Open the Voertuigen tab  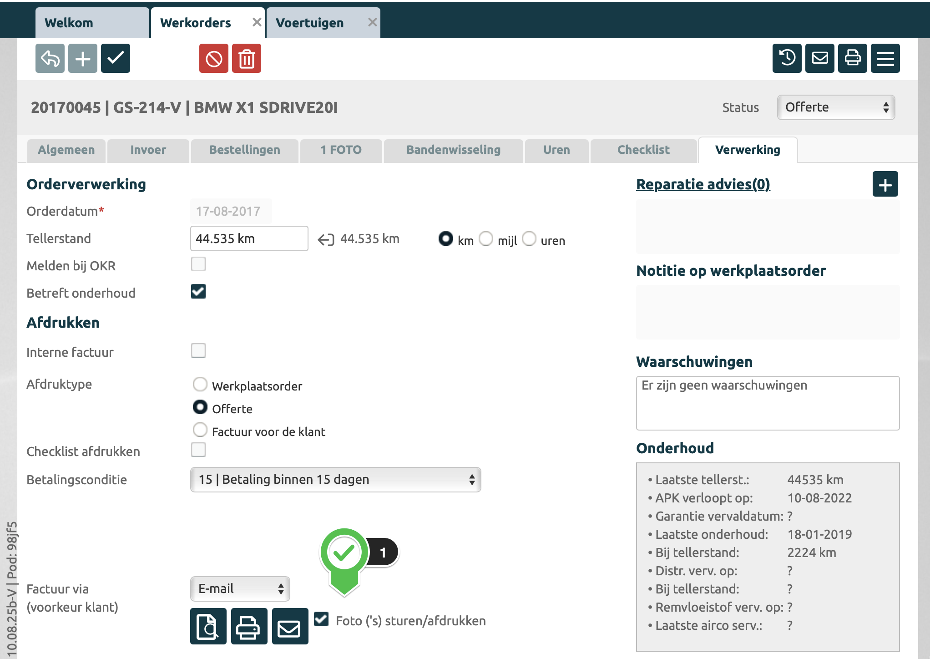pos(310,23)
